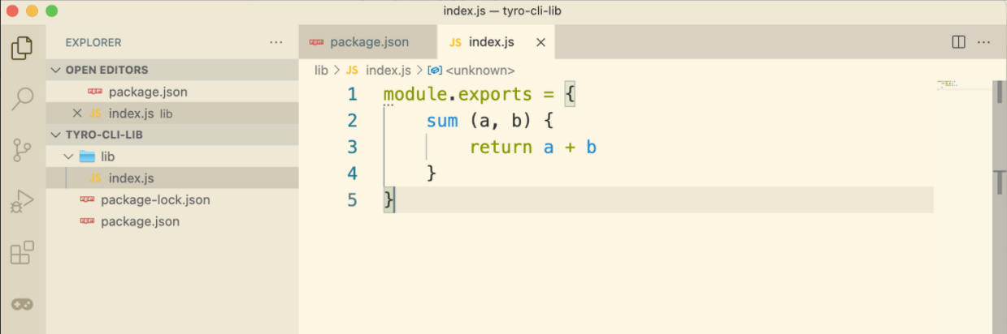Click the <unknown> symbol breadcrumb
The width and height of the screenshot is (1007, 334).
point(480,71)
